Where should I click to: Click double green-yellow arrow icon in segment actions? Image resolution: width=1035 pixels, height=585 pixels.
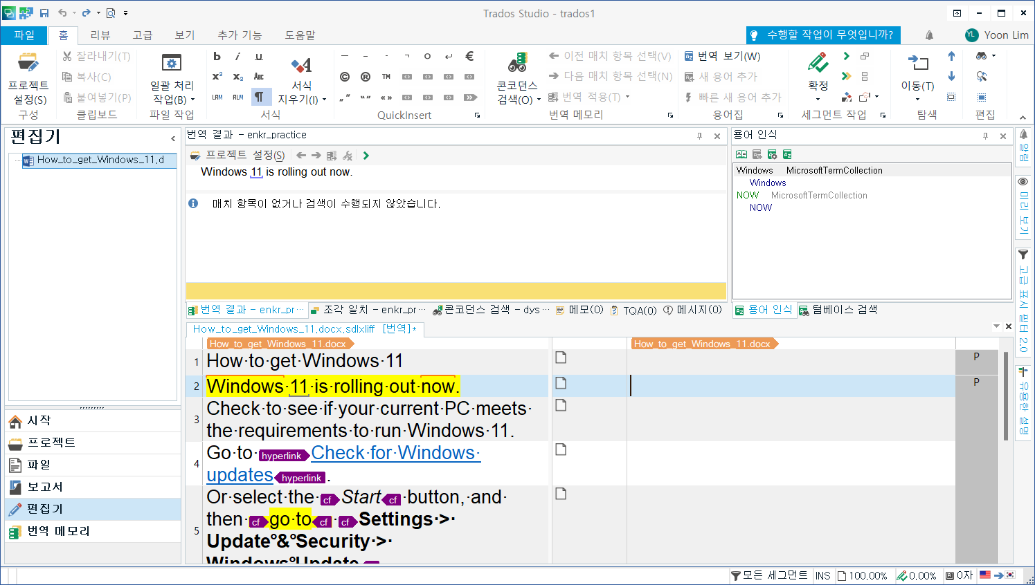click(x=846, y=76)
